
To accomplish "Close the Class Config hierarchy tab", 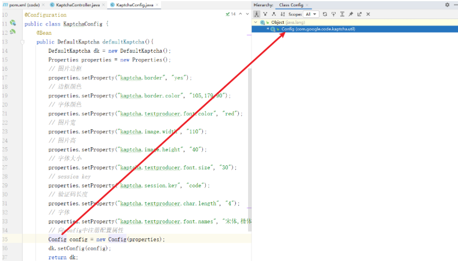I will 307,5.
